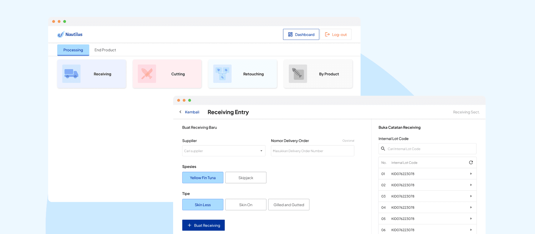535x234 pixels.
Task: Choose Gilled and Gutted type
Action: pos(289,205)
